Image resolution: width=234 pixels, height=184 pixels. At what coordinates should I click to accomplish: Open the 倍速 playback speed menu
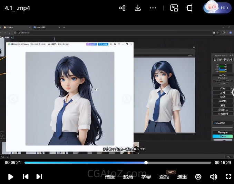point(110,177)
